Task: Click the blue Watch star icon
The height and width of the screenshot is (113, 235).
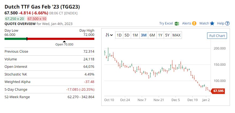Action: [212, 23]
